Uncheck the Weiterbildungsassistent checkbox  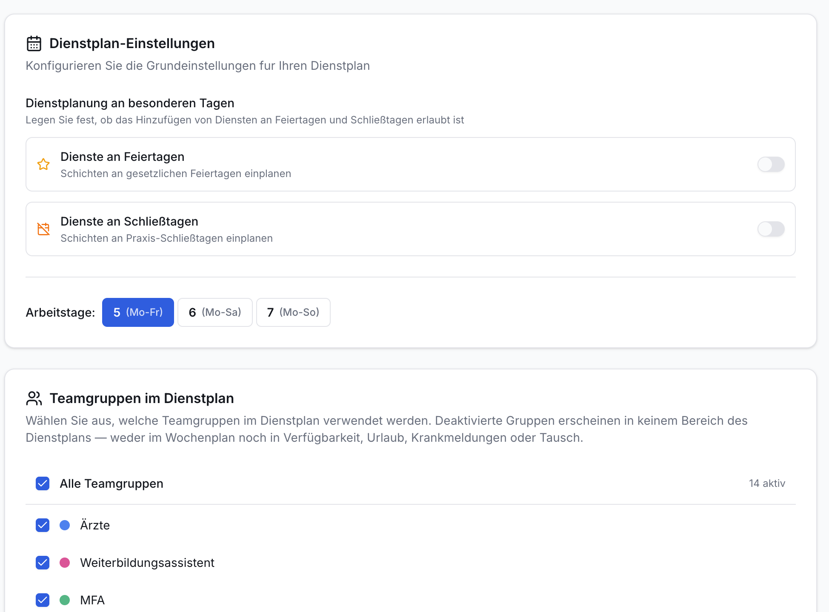pyautogui.click(x=43, y=563)
